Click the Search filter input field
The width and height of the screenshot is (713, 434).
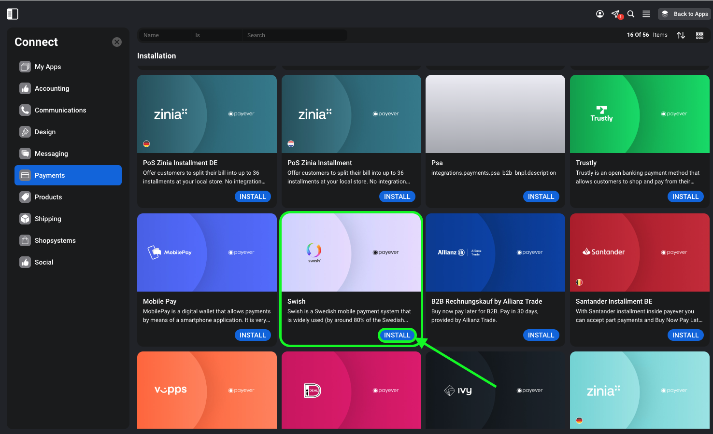(x=295, y=35)
